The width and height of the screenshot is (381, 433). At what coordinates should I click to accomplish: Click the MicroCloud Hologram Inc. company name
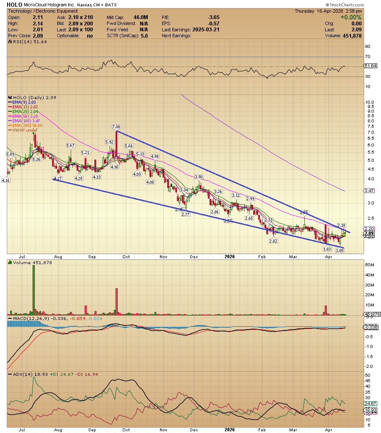click(x=49, y=5)
